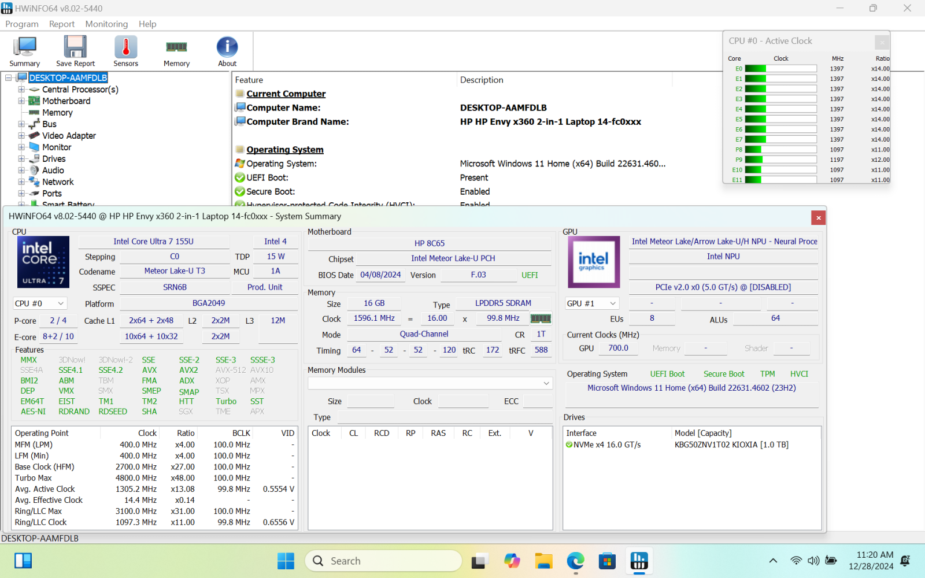Screen dimensions: 925x578
Task: Click the green memory chip icon
Action: [x=541, y=318]
